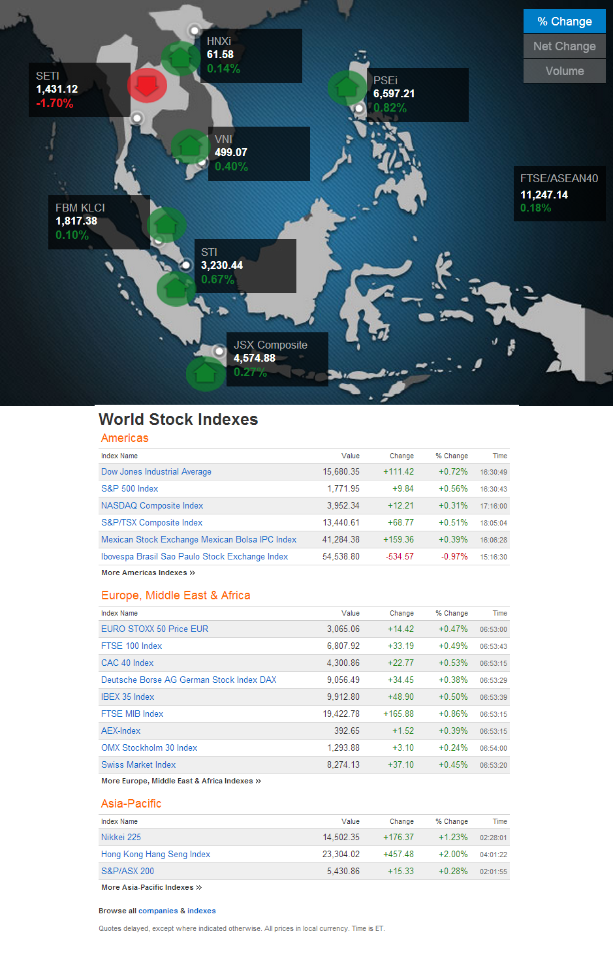
Task: Open Mexican Bolsa IPC Index link
Action: [x=198, y=540]
